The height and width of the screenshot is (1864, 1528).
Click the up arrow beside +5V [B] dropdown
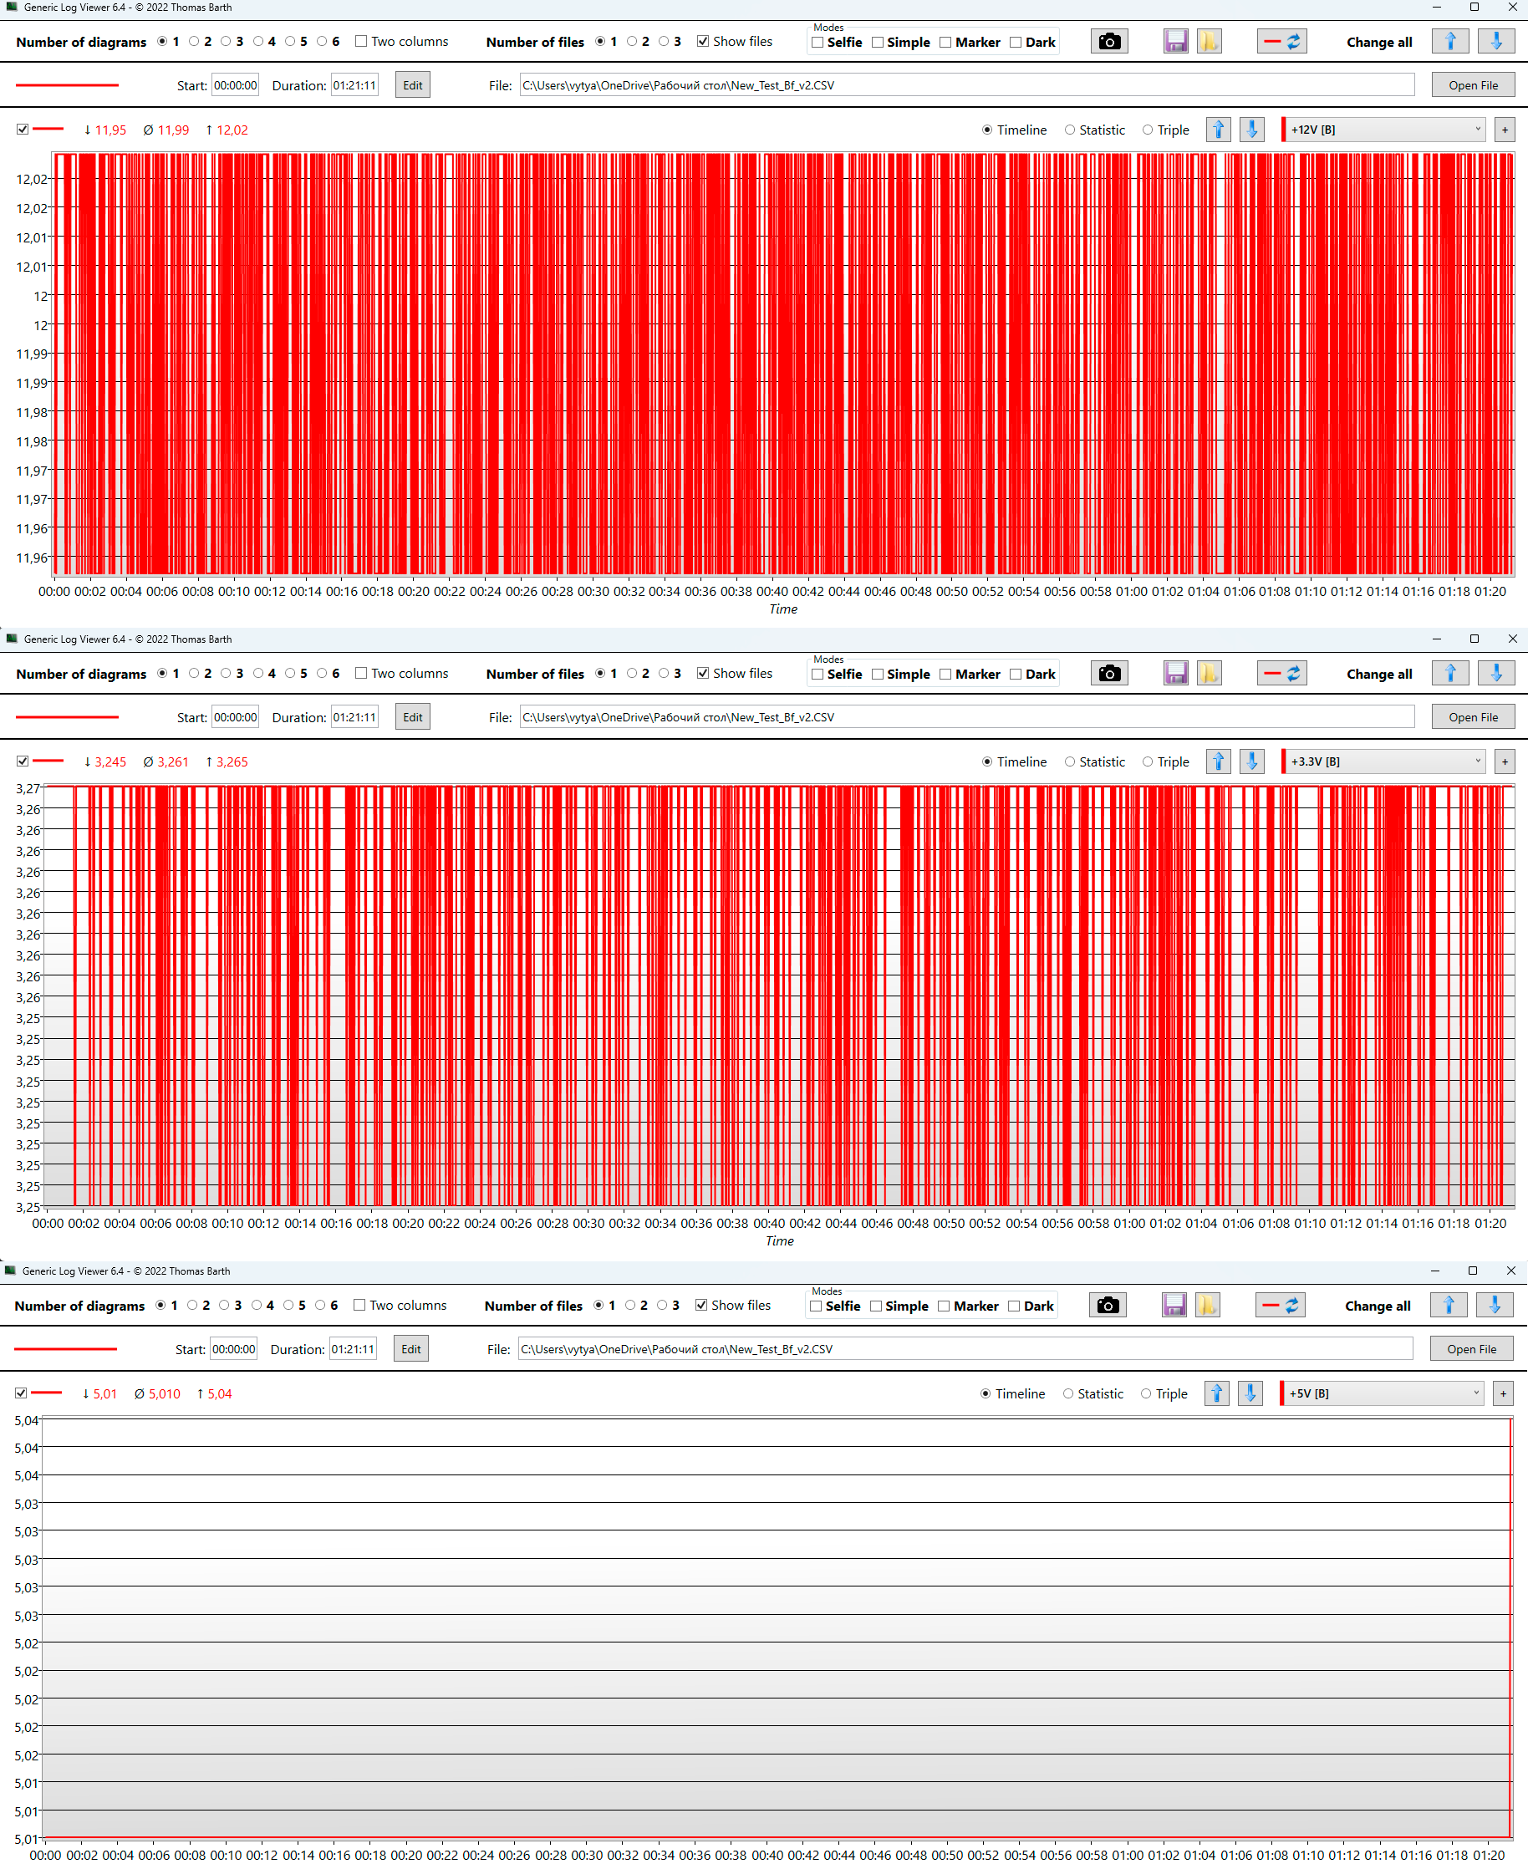click(x=1216, y=1393)
